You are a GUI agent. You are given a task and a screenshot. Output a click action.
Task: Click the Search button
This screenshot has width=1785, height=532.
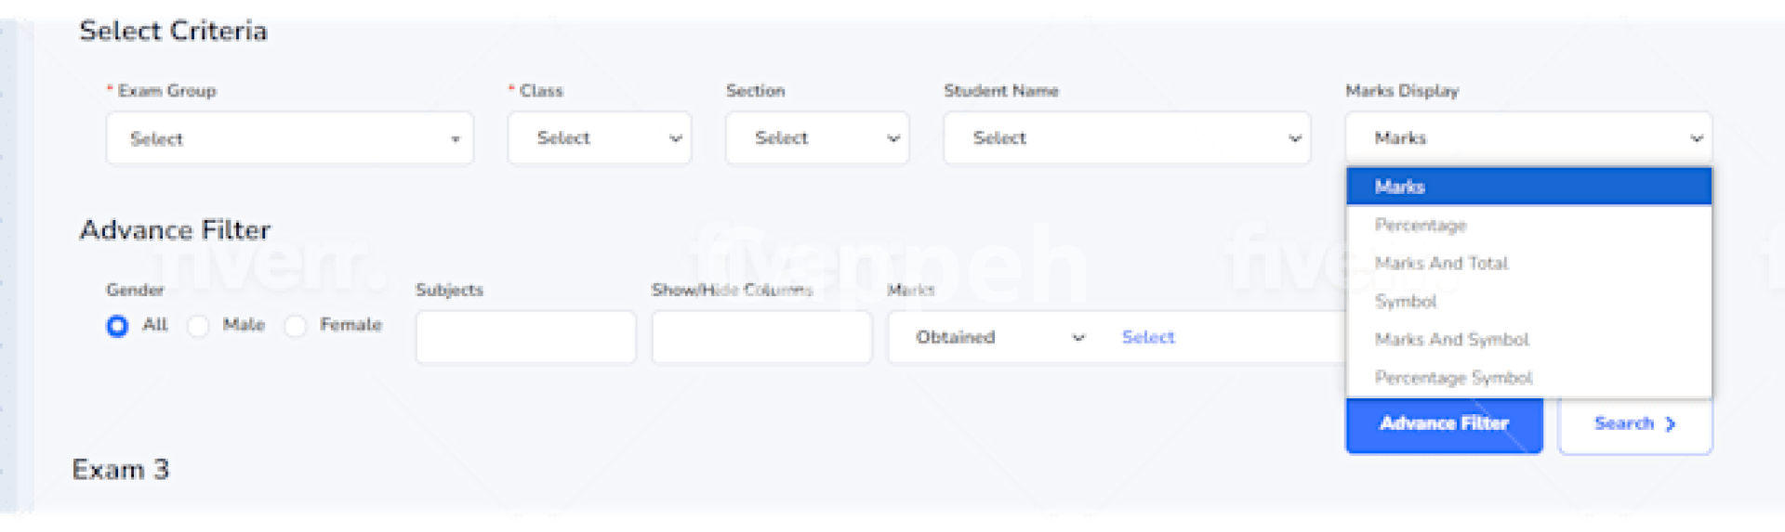pos(1634,424)
